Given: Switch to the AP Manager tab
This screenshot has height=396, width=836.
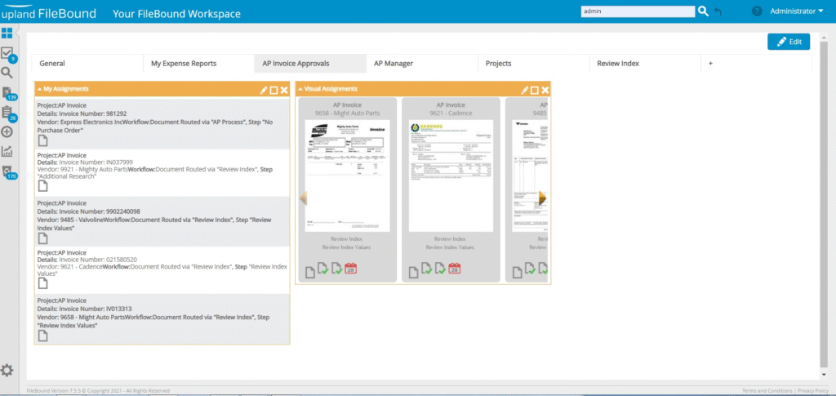Looking at the screenshot, I should click(393, 63).
